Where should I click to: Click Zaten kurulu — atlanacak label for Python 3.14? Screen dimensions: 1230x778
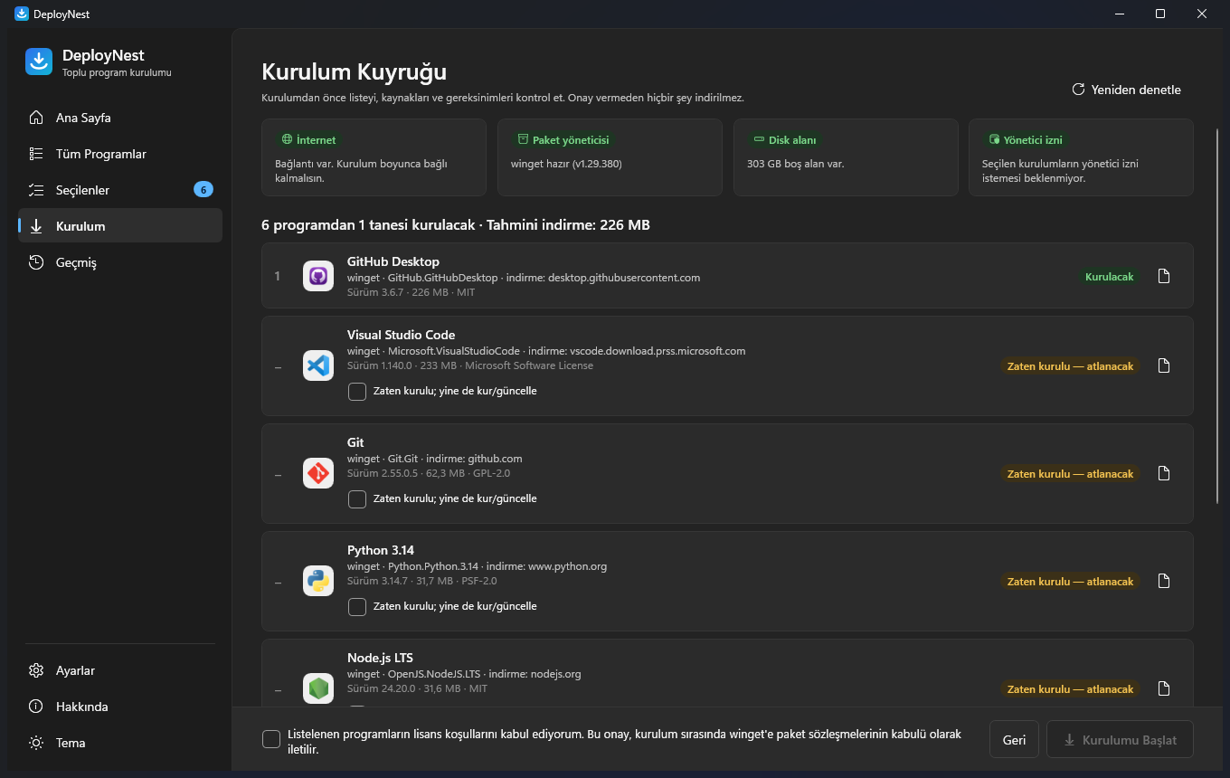pos(1070,582)
